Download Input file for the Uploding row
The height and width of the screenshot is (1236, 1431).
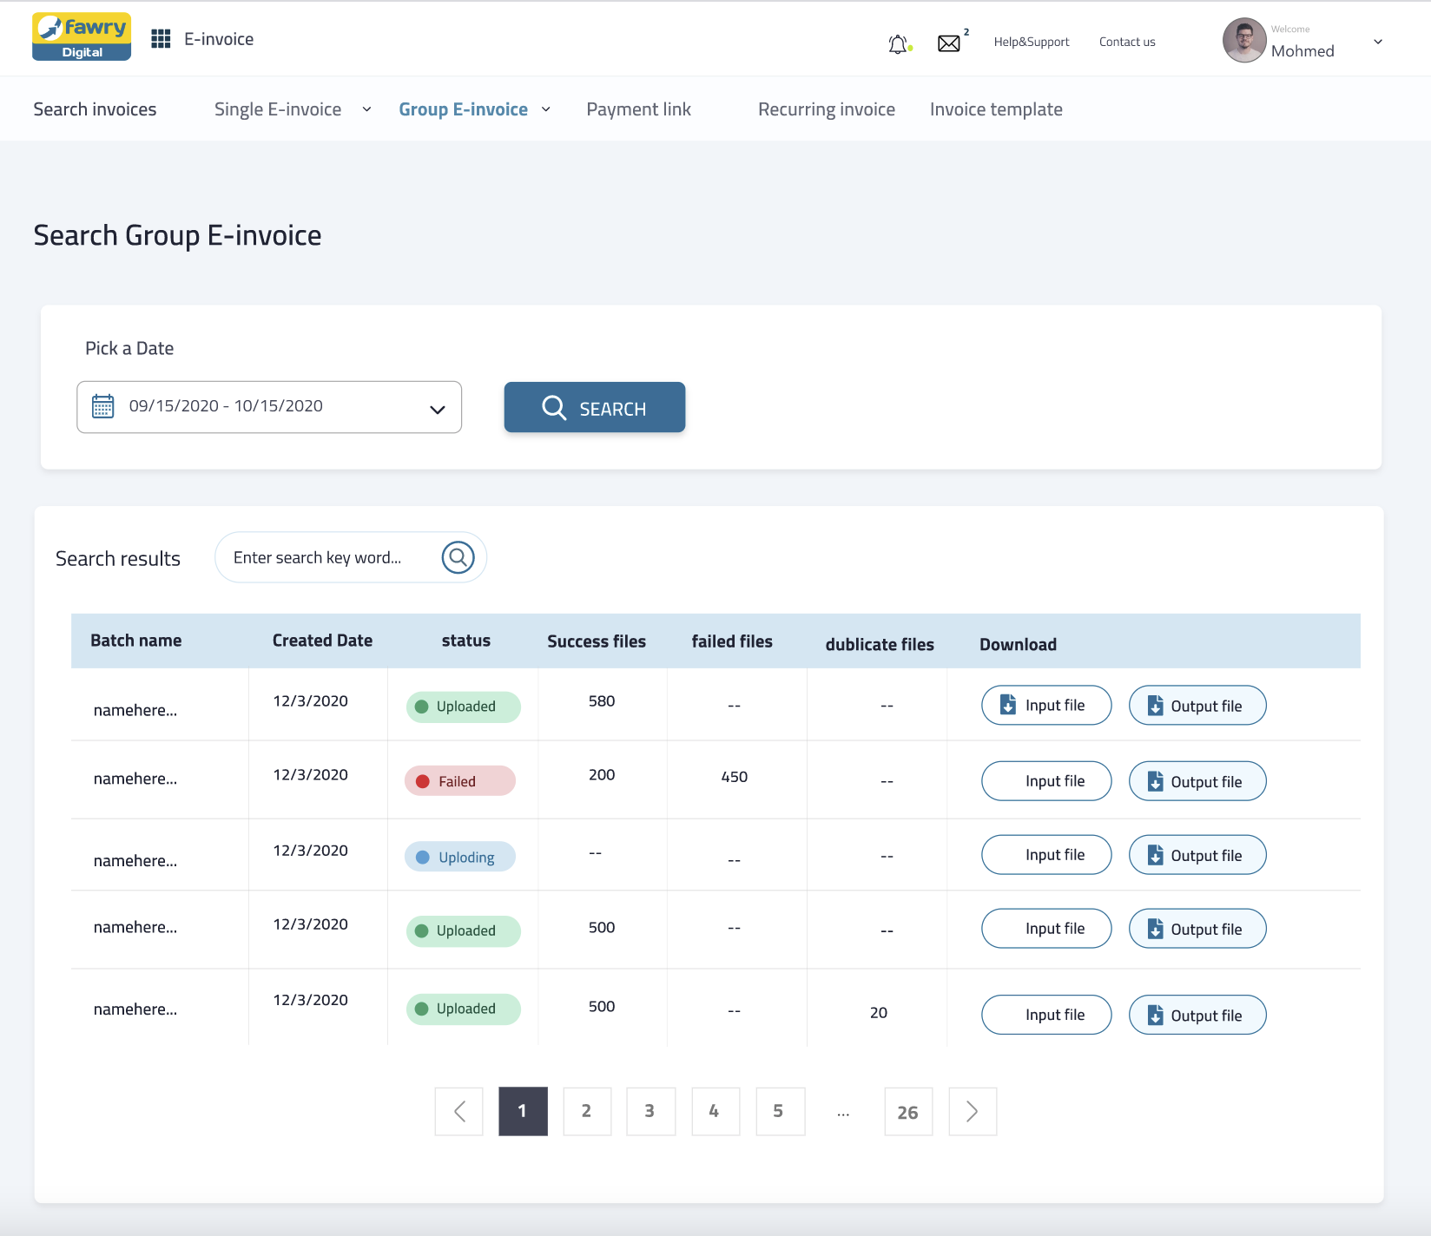(1046, 855)
